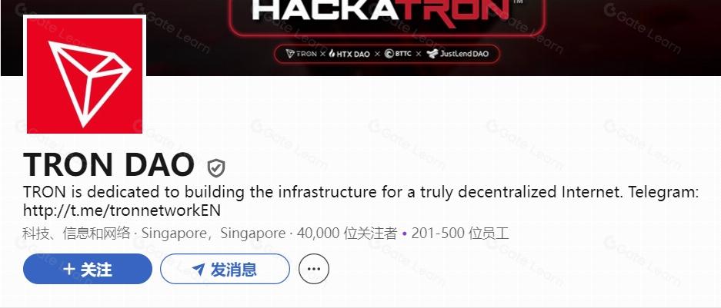
Task: Open the 201-500 位员工 employees list
Action: click(460, 233)
